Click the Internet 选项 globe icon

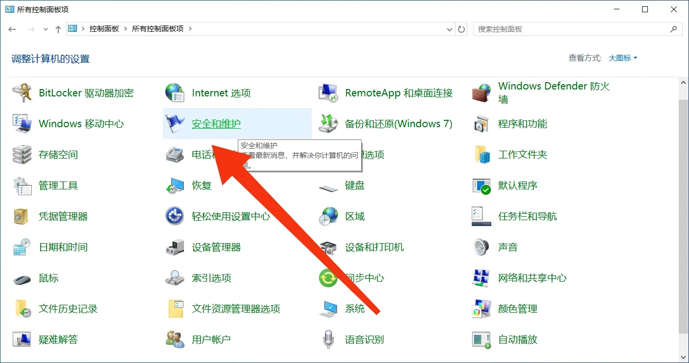[175, 93]
